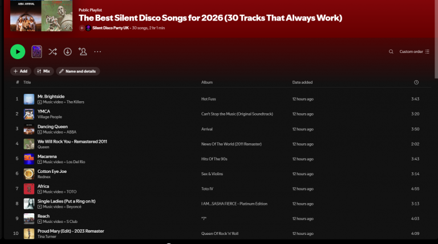Select the Macarena track title
The image size is (438, 244).
pos(47,156)
